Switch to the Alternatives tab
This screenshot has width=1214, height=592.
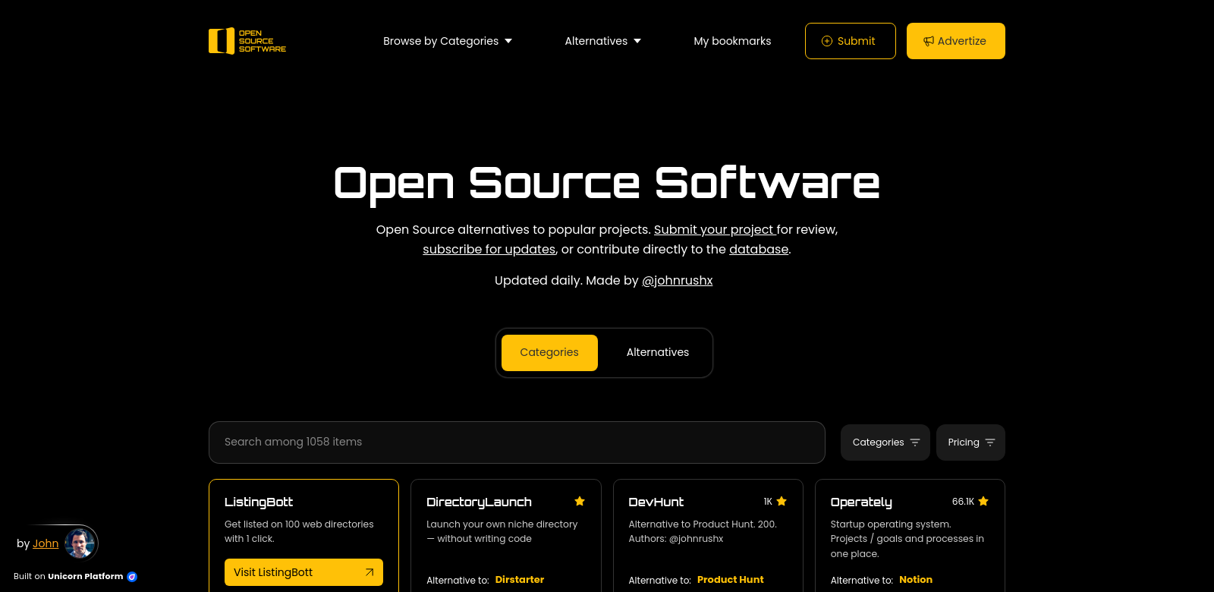[x=658, y=353]
